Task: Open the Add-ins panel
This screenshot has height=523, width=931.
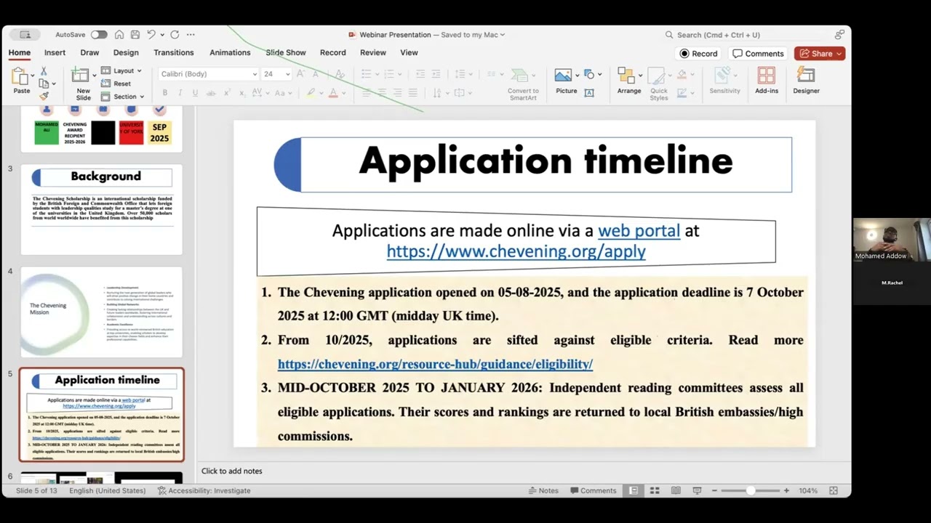Action: tap(767, 81)
